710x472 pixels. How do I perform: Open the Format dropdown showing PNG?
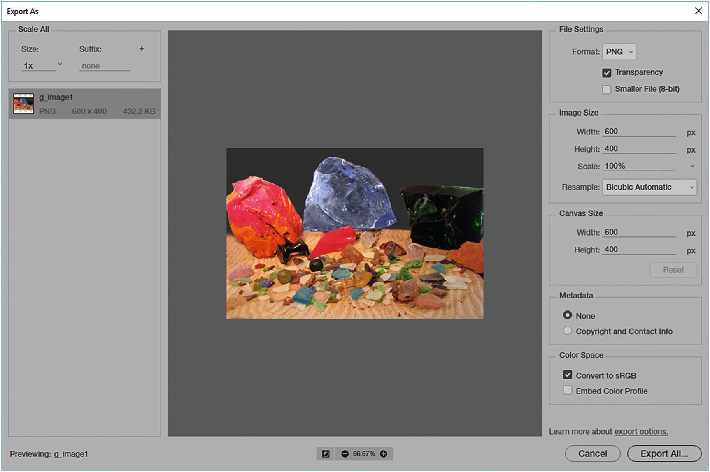[619, 51]
